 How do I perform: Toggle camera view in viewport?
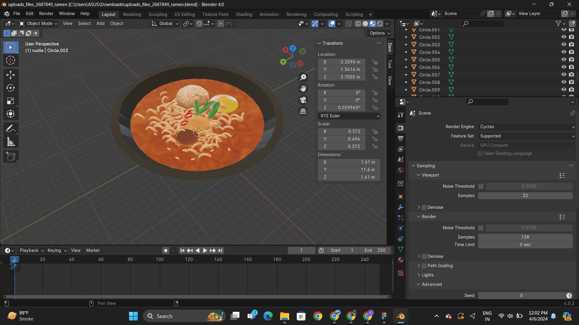pyautogui.click(x=303, y=100)
